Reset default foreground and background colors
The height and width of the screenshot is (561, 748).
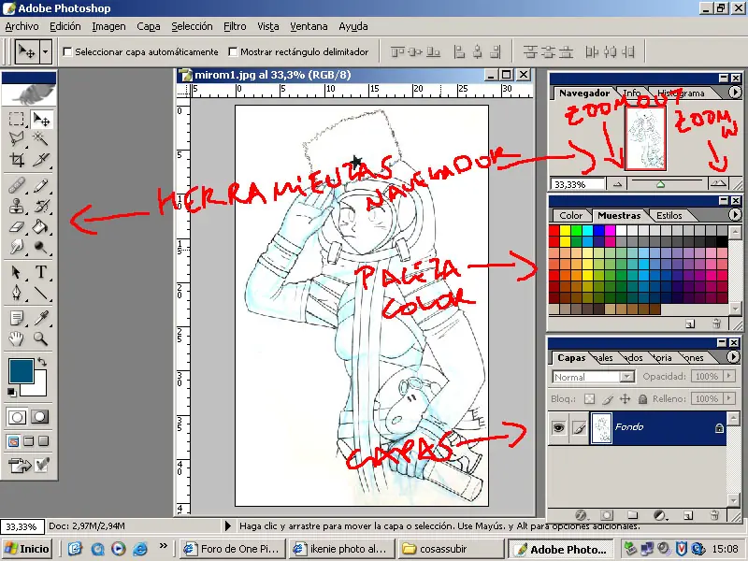pos(11,393)
